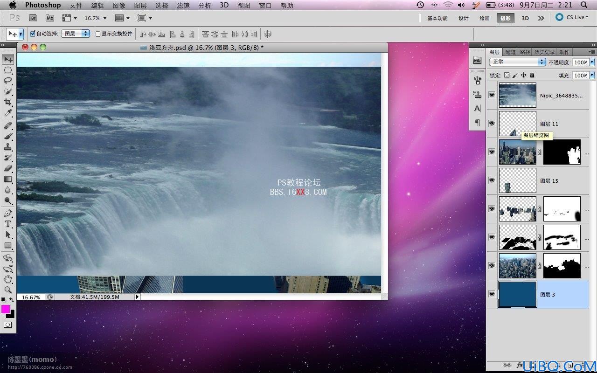Open the Brush presets panel icon
The image size is (597, 373).
477,80
